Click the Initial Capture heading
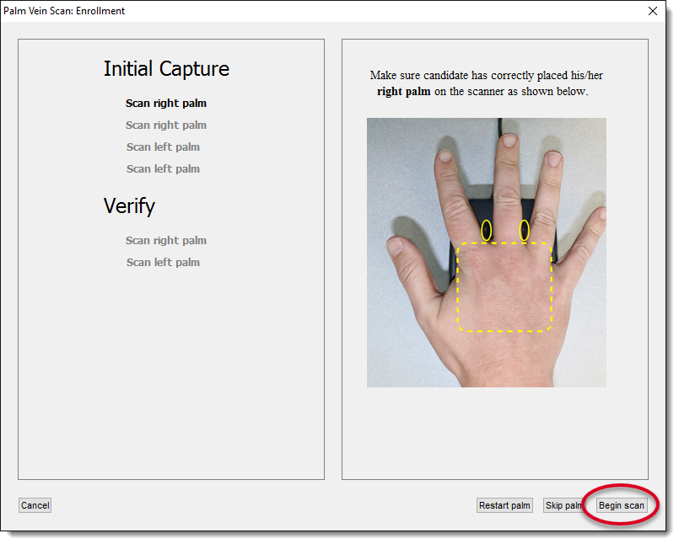Image resolution: width=679 pixels, height=544 pixels. pyautogui.click(x=166, y=69)
